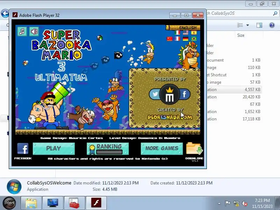The image size is (280, 210).
Task: Open the network tray icon
Action: (236, 203)
